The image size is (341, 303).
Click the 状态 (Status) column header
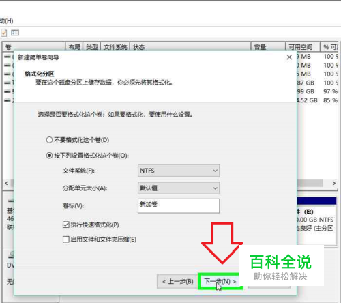point(190,47)
